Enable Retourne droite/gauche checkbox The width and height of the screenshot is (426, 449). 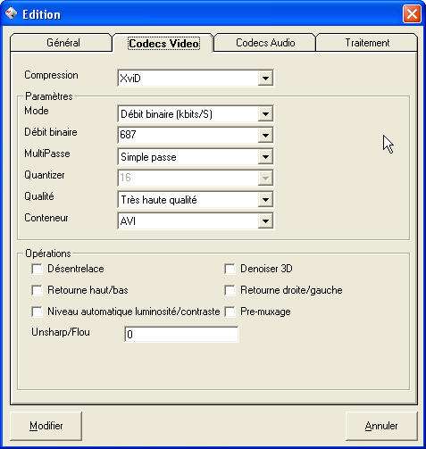click(230, 290)
